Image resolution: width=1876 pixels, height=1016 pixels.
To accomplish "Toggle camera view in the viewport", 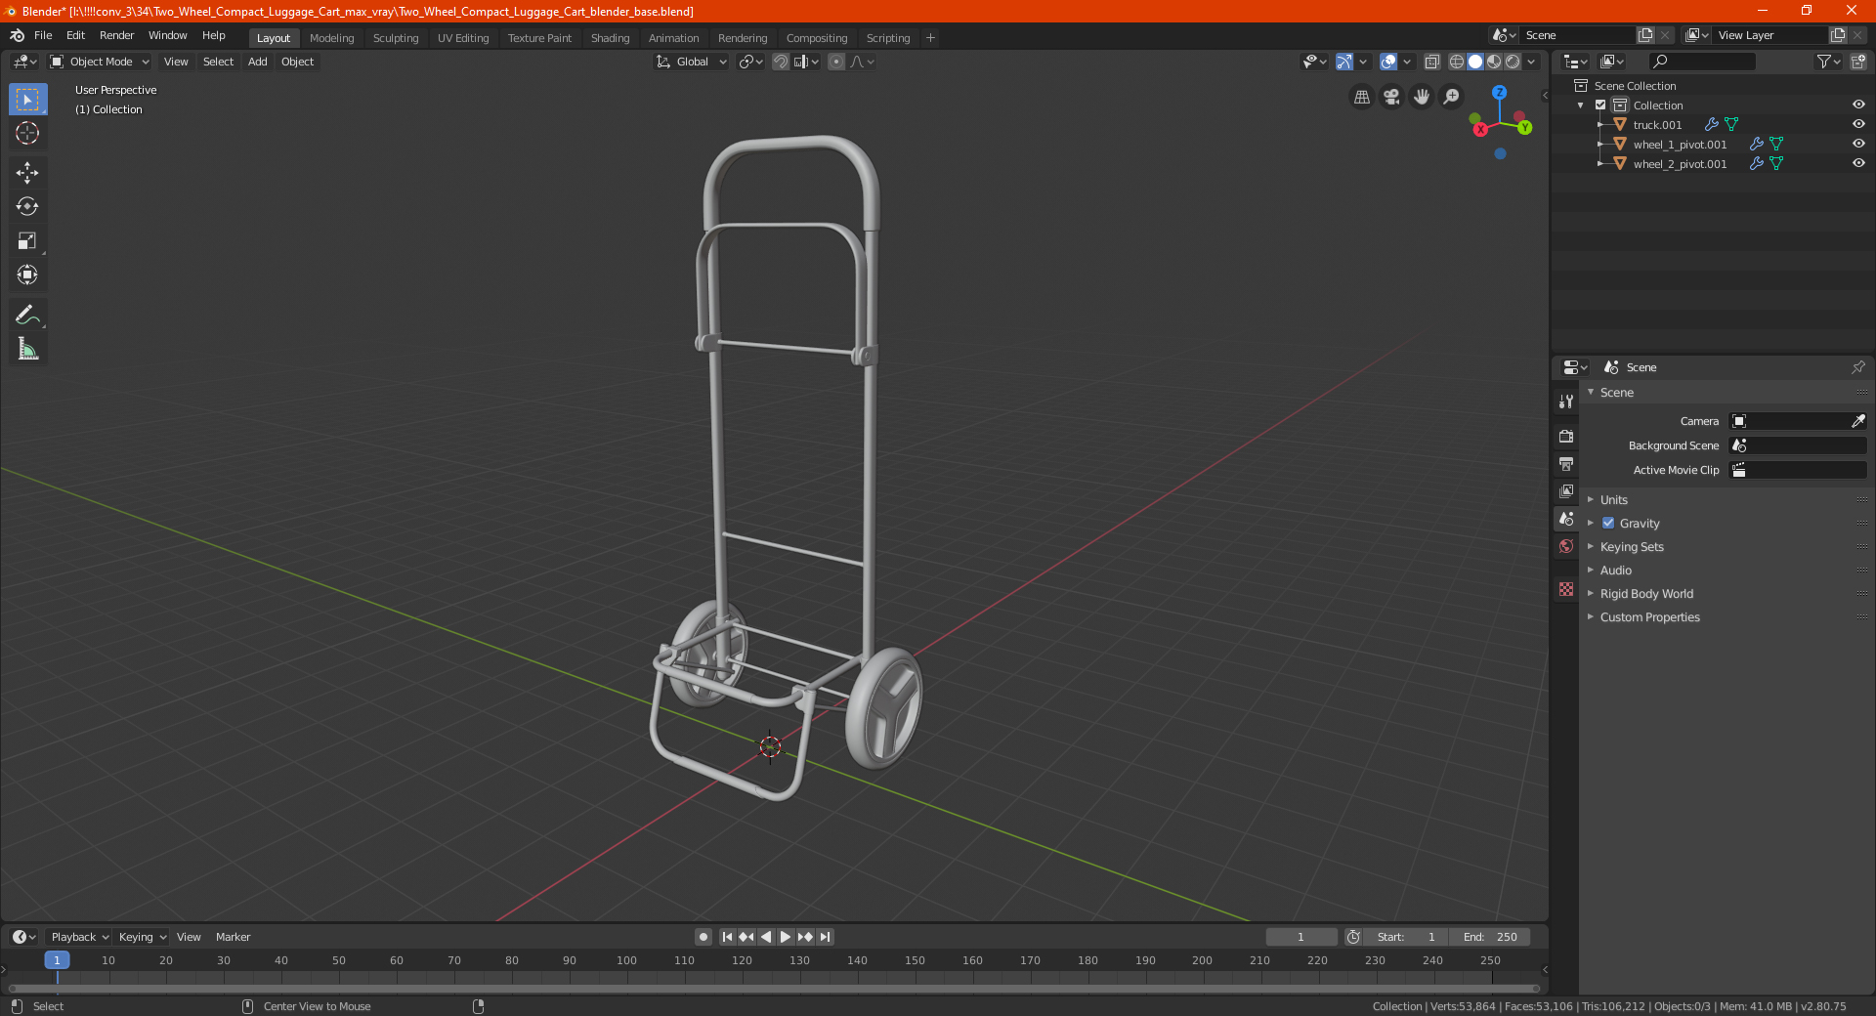I will click(1391, 97).
